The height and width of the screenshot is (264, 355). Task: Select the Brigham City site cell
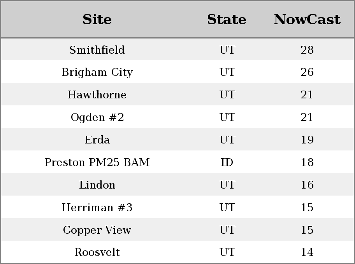pyautogui.click(x=97, y=72)
